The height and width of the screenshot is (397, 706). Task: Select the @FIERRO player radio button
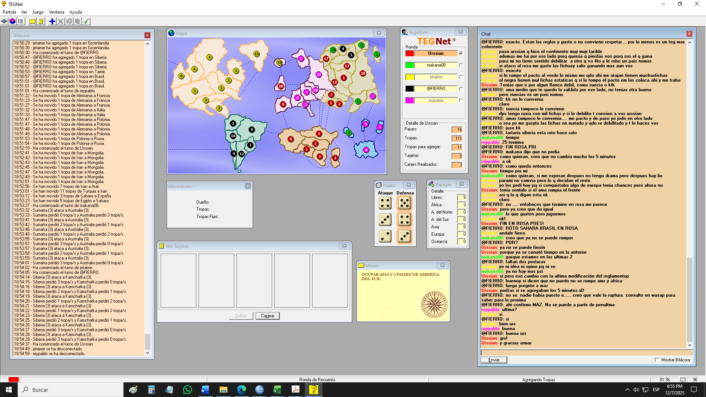coord(461,89)
